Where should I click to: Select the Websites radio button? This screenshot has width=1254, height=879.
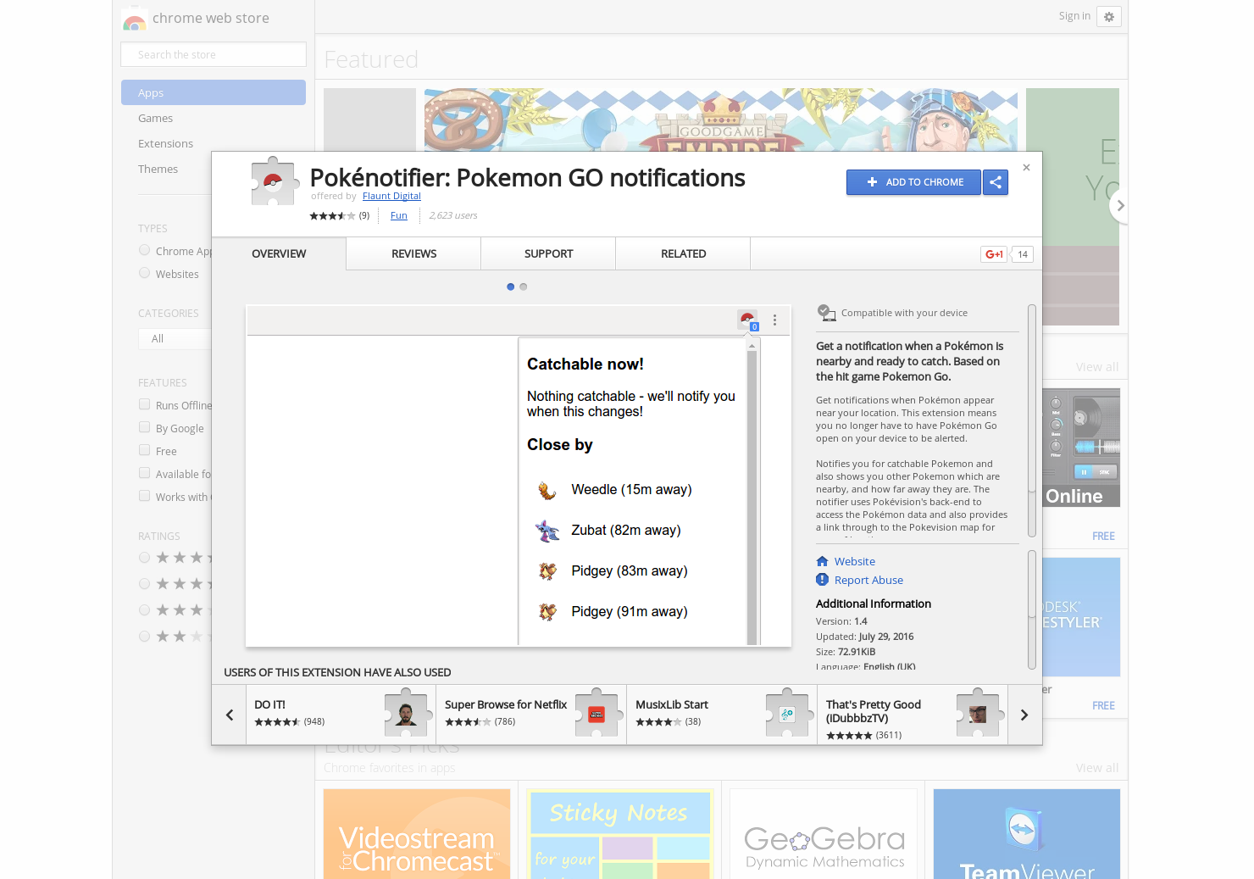tap(144, 273)
